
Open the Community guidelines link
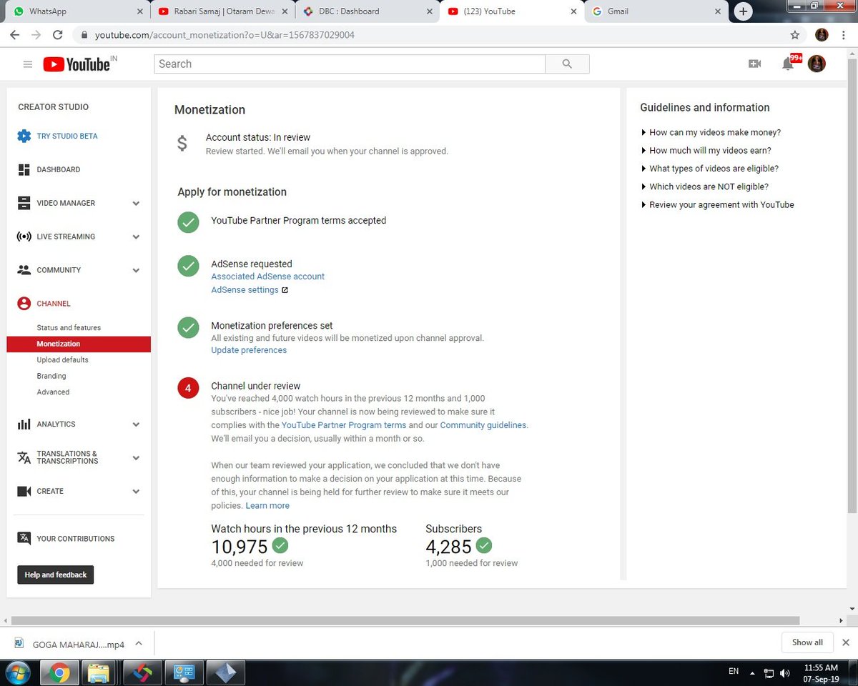pyautogui.click(x=483, y=425)
